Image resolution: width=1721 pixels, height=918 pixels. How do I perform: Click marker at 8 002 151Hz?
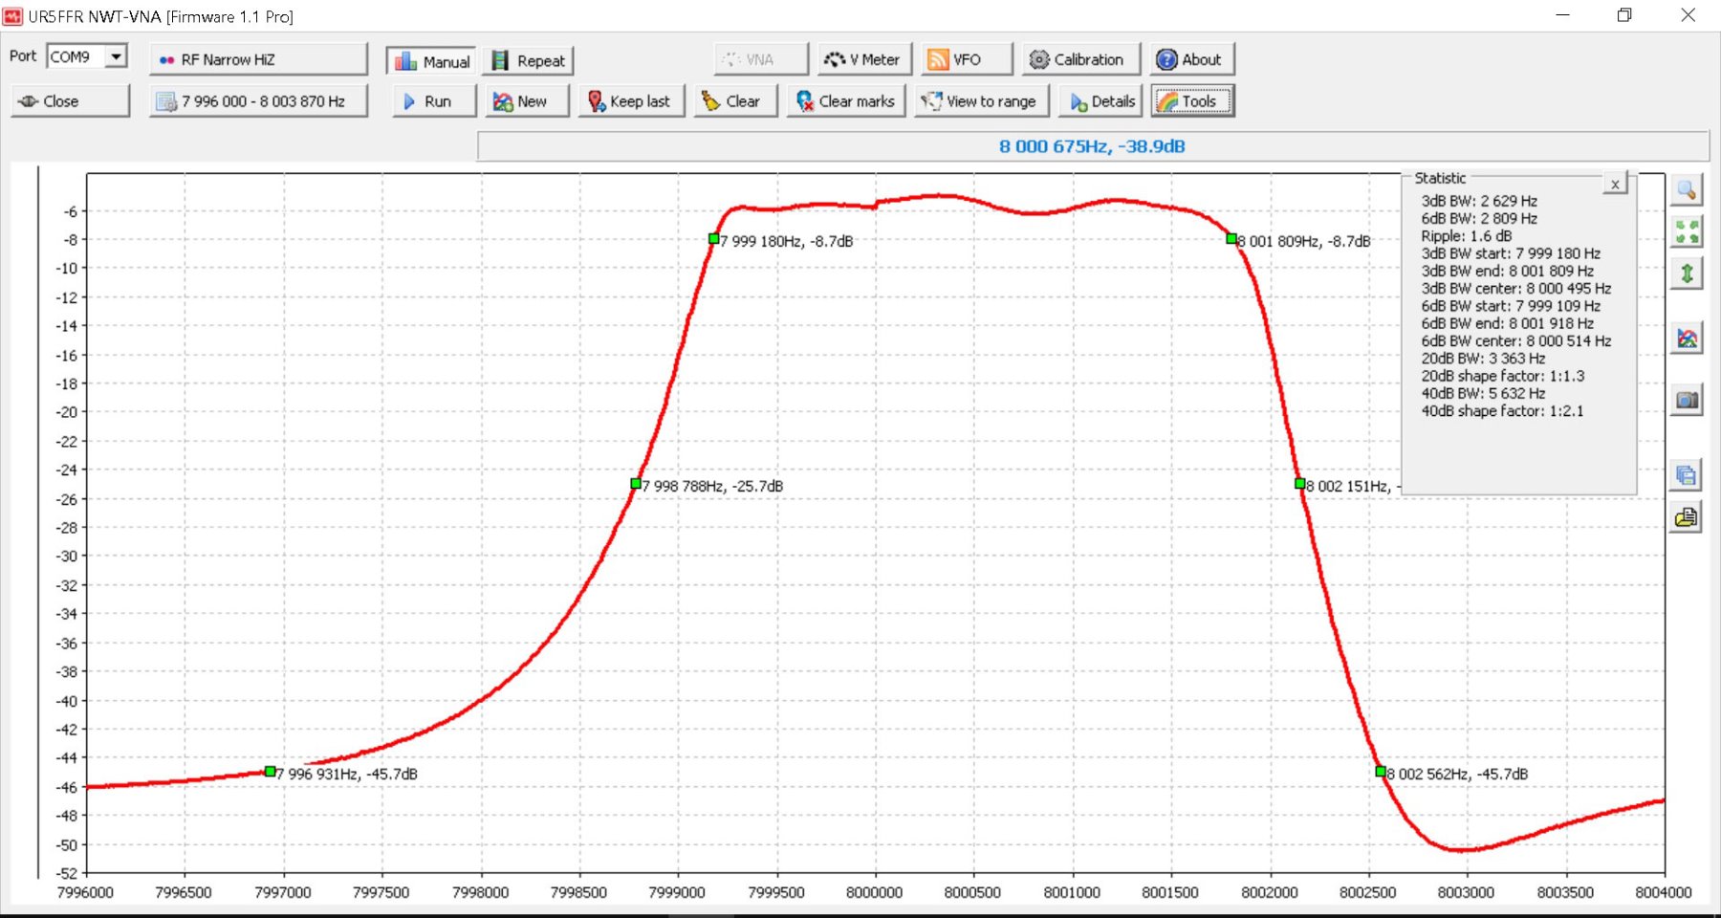point(1300,484)
